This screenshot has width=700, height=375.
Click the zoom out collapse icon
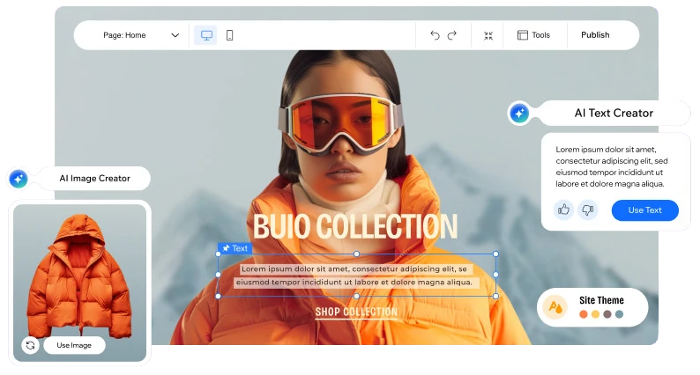click(488, 35)
